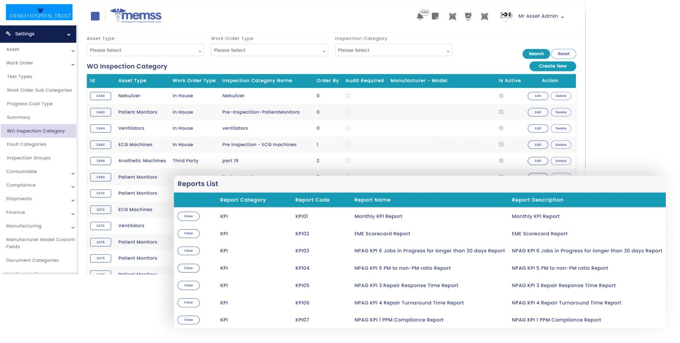Open the Inspection Category dropdown
Image resolution: width=680 pixels, height=343 pixels.
pyautogui.click(x=393, y=50)
